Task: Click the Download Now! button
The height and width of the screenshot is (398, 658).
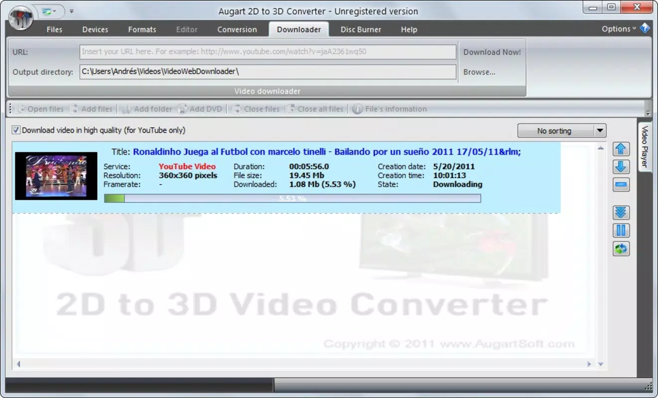Action: [x=492, y=52]
